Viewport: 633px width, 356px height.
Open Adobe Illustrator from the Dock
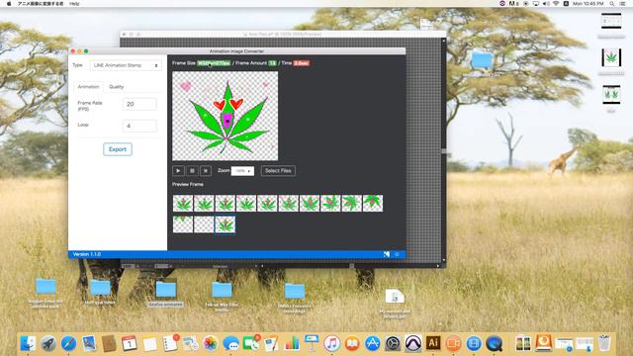point(433,343)
